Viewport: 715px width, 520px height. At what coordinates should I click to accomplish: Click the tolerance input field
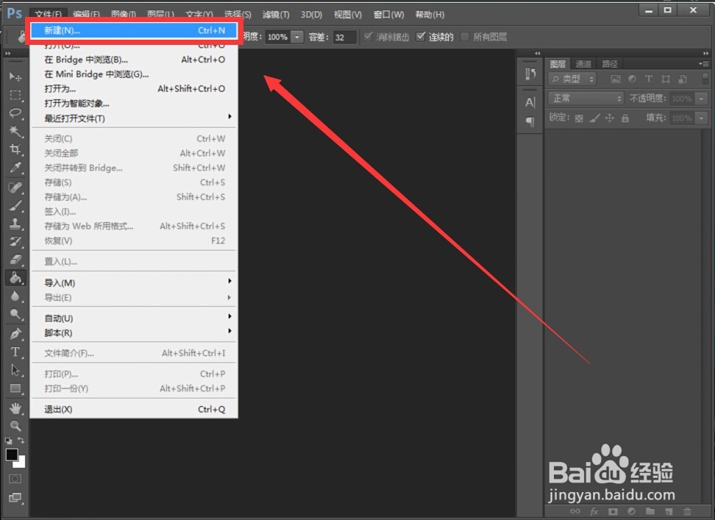pyautogui.click(x=344, y=37)
